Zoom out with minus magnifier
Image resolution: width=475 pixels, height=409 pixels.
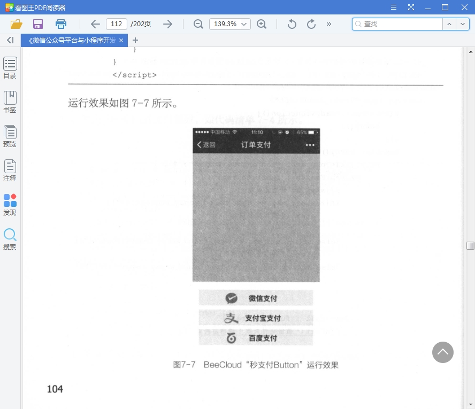[x=198, y=24]
